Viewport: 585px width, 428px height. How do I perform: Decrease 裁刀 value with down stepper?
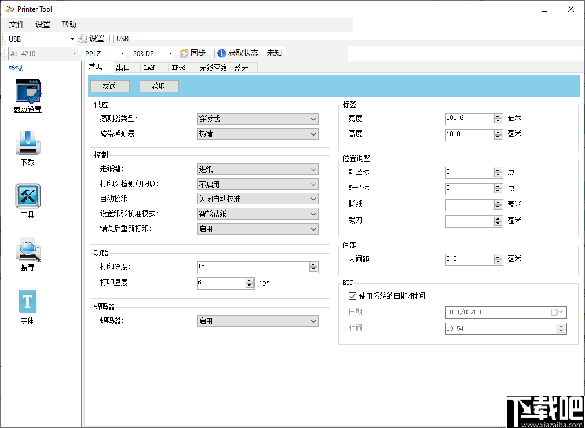(499, 223)
